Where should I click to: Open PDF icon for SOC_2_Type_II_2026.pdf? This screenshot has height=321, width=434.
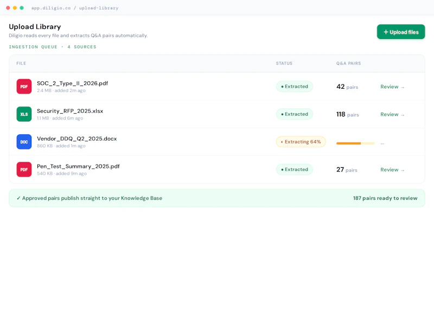point(24,87)
